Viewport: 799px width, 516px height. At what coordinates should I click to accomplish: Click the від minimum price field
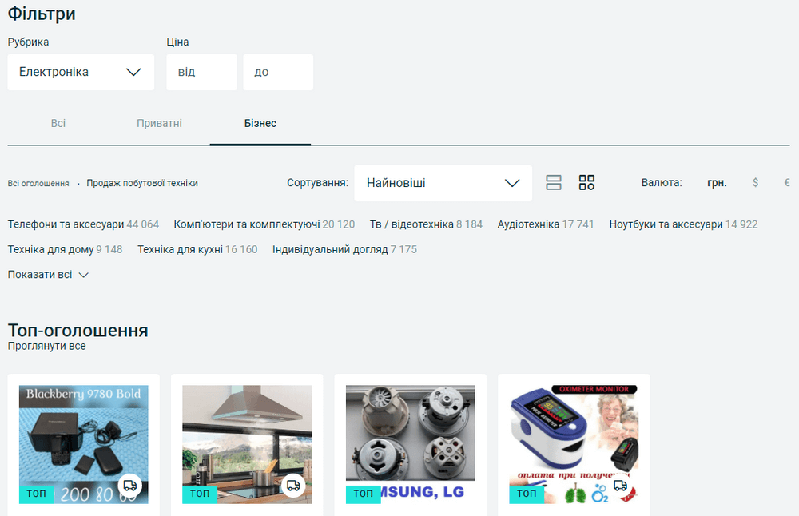tap(201, 71)
